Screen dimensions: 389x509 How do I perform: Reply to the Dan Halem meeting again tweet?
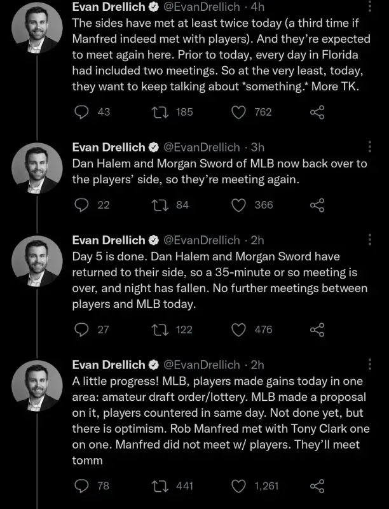(x=82, y=205)
